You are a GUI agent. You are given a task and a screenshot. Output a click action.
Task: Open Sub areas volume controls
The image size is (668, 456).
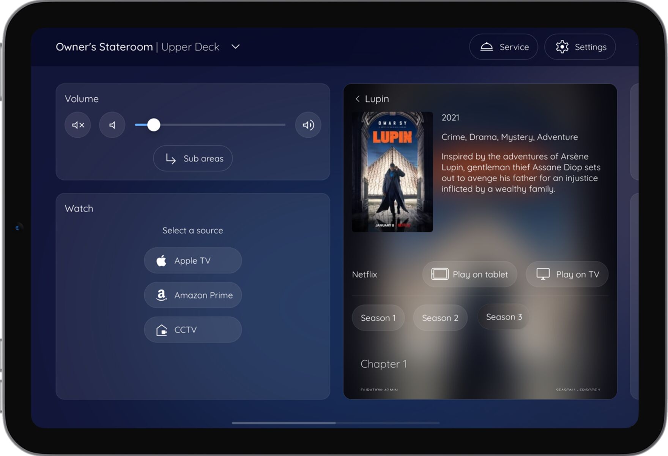[193, 158]
